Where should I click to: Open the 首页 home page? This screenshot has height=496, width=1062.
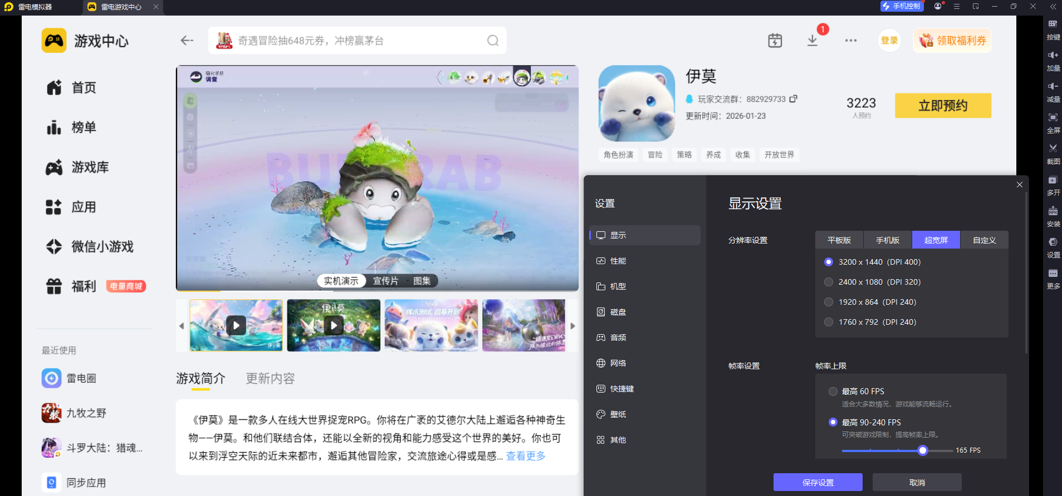coord(72,88)
